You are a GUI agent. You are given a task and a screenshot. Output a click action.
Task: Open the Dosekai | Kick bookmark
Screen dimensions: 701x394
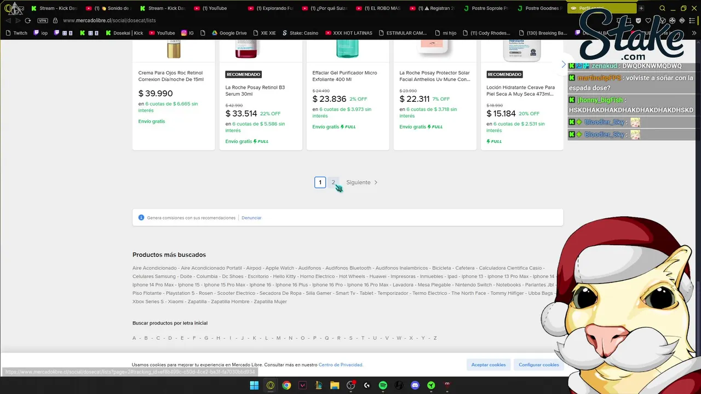coord(124,33)
